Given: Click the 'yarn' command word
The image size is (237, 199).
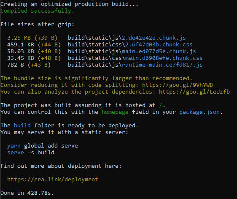Looking at the screenshot, I should tap(14, 146).
